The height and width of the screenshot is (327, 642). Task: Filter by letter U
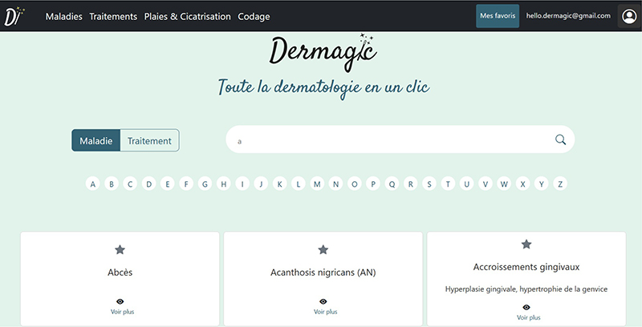[x=467, y=184]
